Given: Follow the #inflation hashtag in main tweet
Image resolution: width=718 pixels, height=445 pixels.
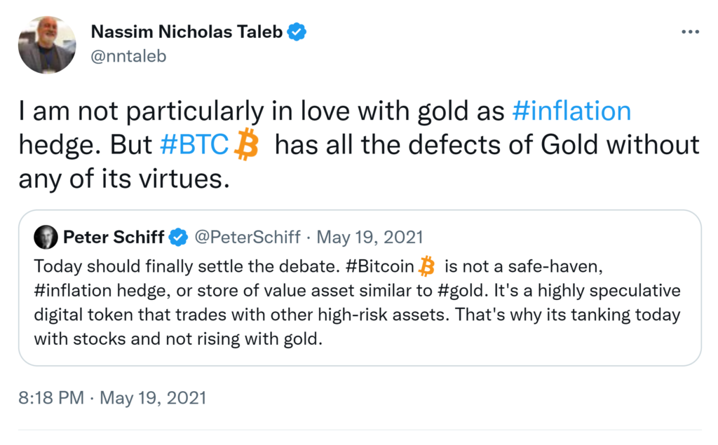Looking at the screenshot, I should click(571, 111).
